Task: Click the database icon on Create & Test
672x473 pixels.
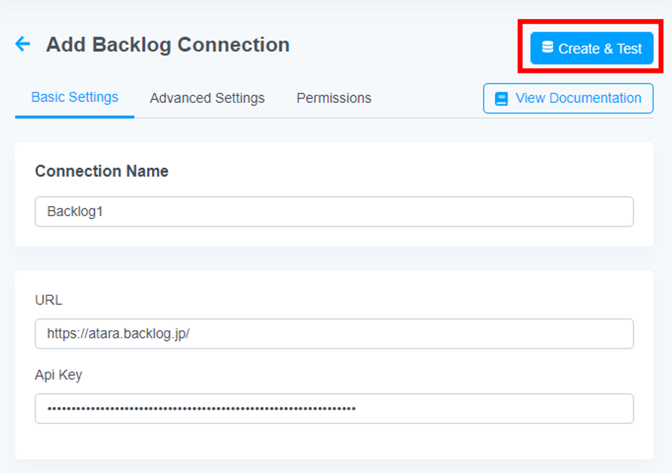Action: (x=547, y=47)
